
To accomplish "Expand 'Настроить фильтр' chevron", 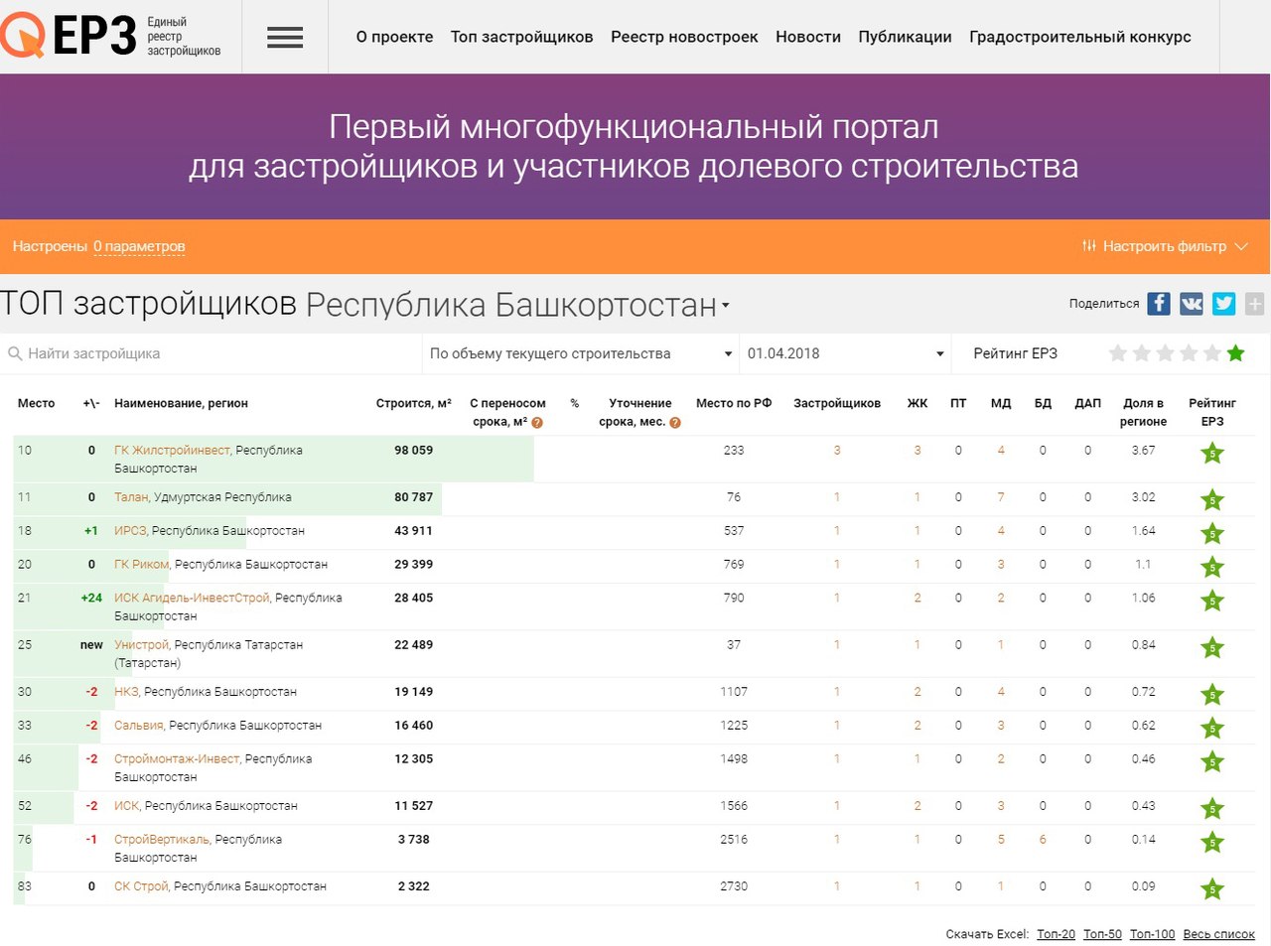I will [1241, 246].
